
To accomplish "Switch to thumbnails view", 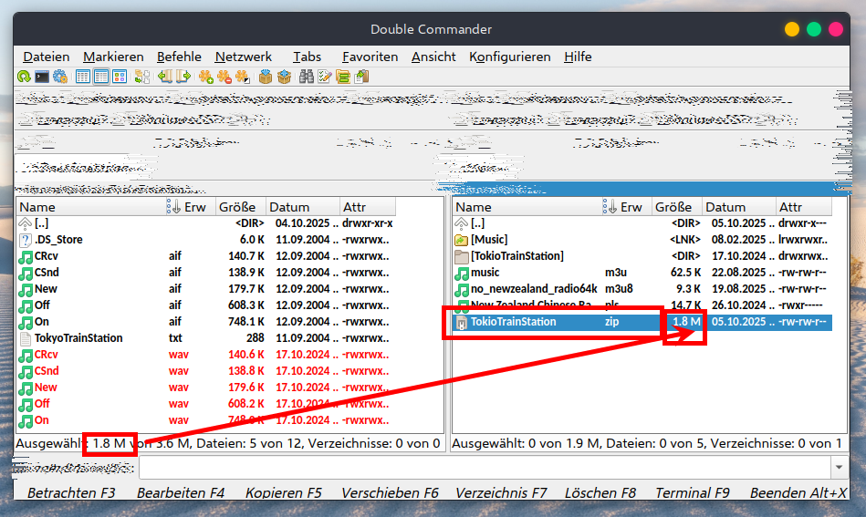I will [x=120, y=77].
